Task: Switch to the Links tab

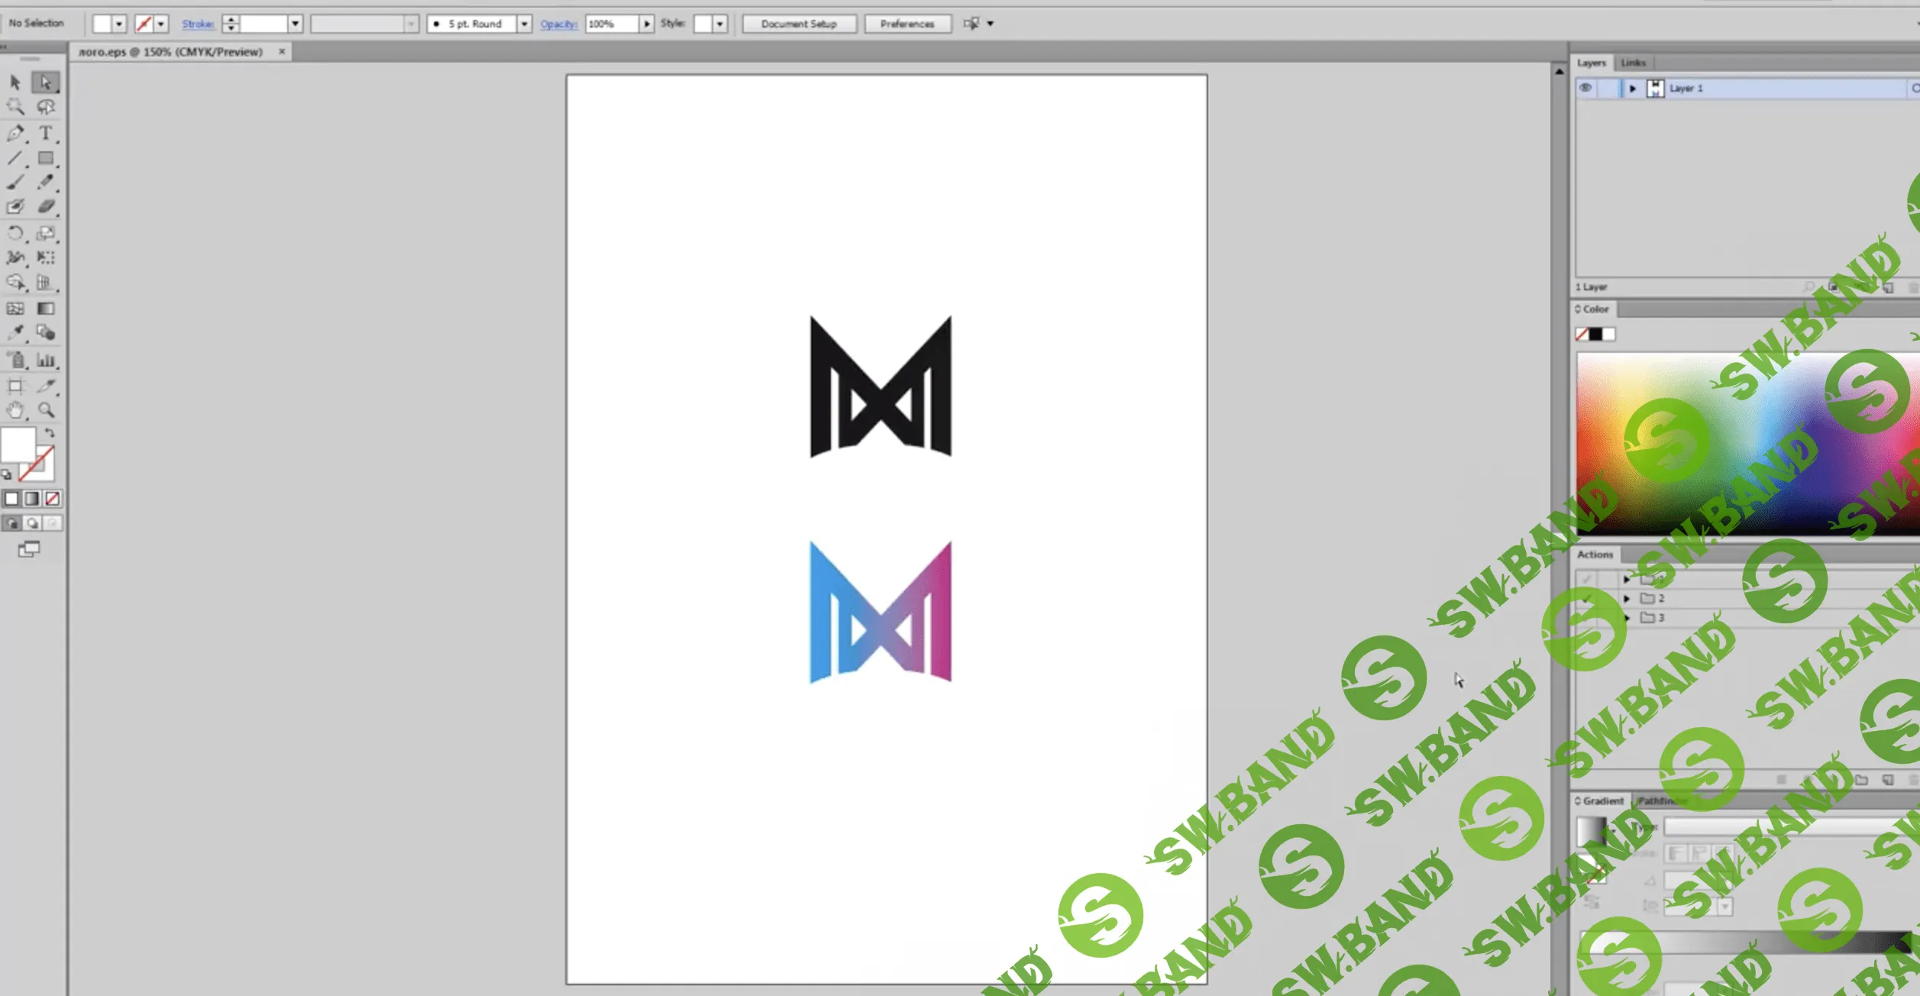Action: [1633, 63]
